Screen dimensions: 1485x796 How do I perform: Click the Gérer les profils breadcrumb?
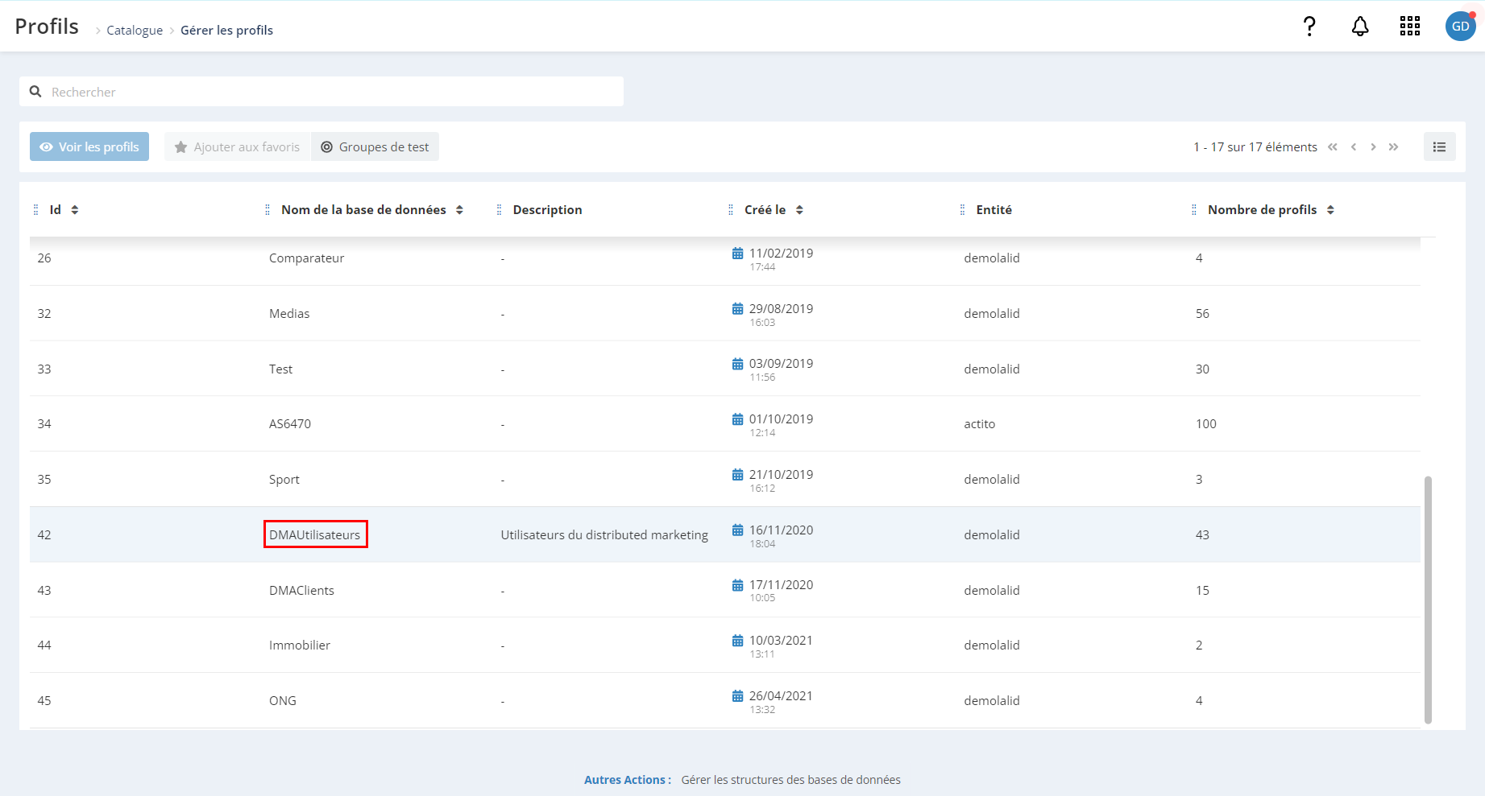click(226, 31)
